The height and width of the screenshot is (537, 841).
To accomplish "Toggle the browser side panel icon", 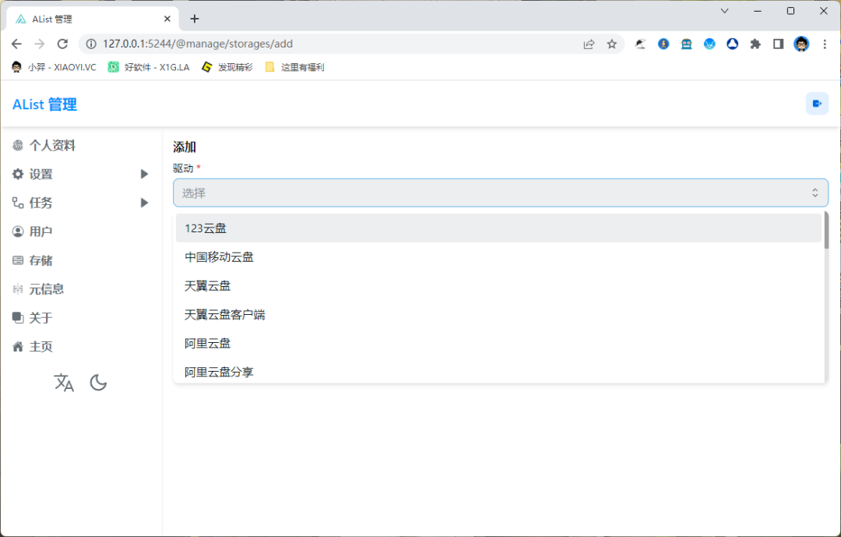I will click(778, 44).
